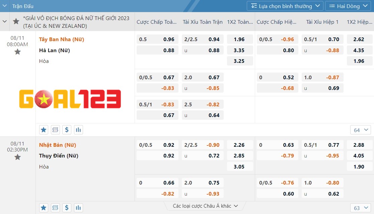Toggle the favorite star below the 08:00AM match time
The height and width of the screenshot is (214, 374).
[17, 52]
